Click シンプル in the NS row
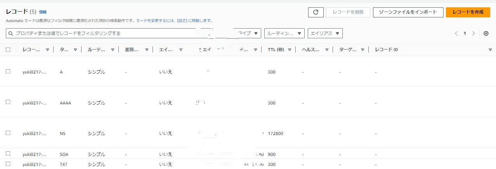 pyautogui.click(x=96, y=134)
